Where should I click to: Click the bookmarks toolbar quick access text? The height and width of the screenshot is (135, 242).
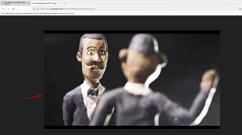[29, 13]
